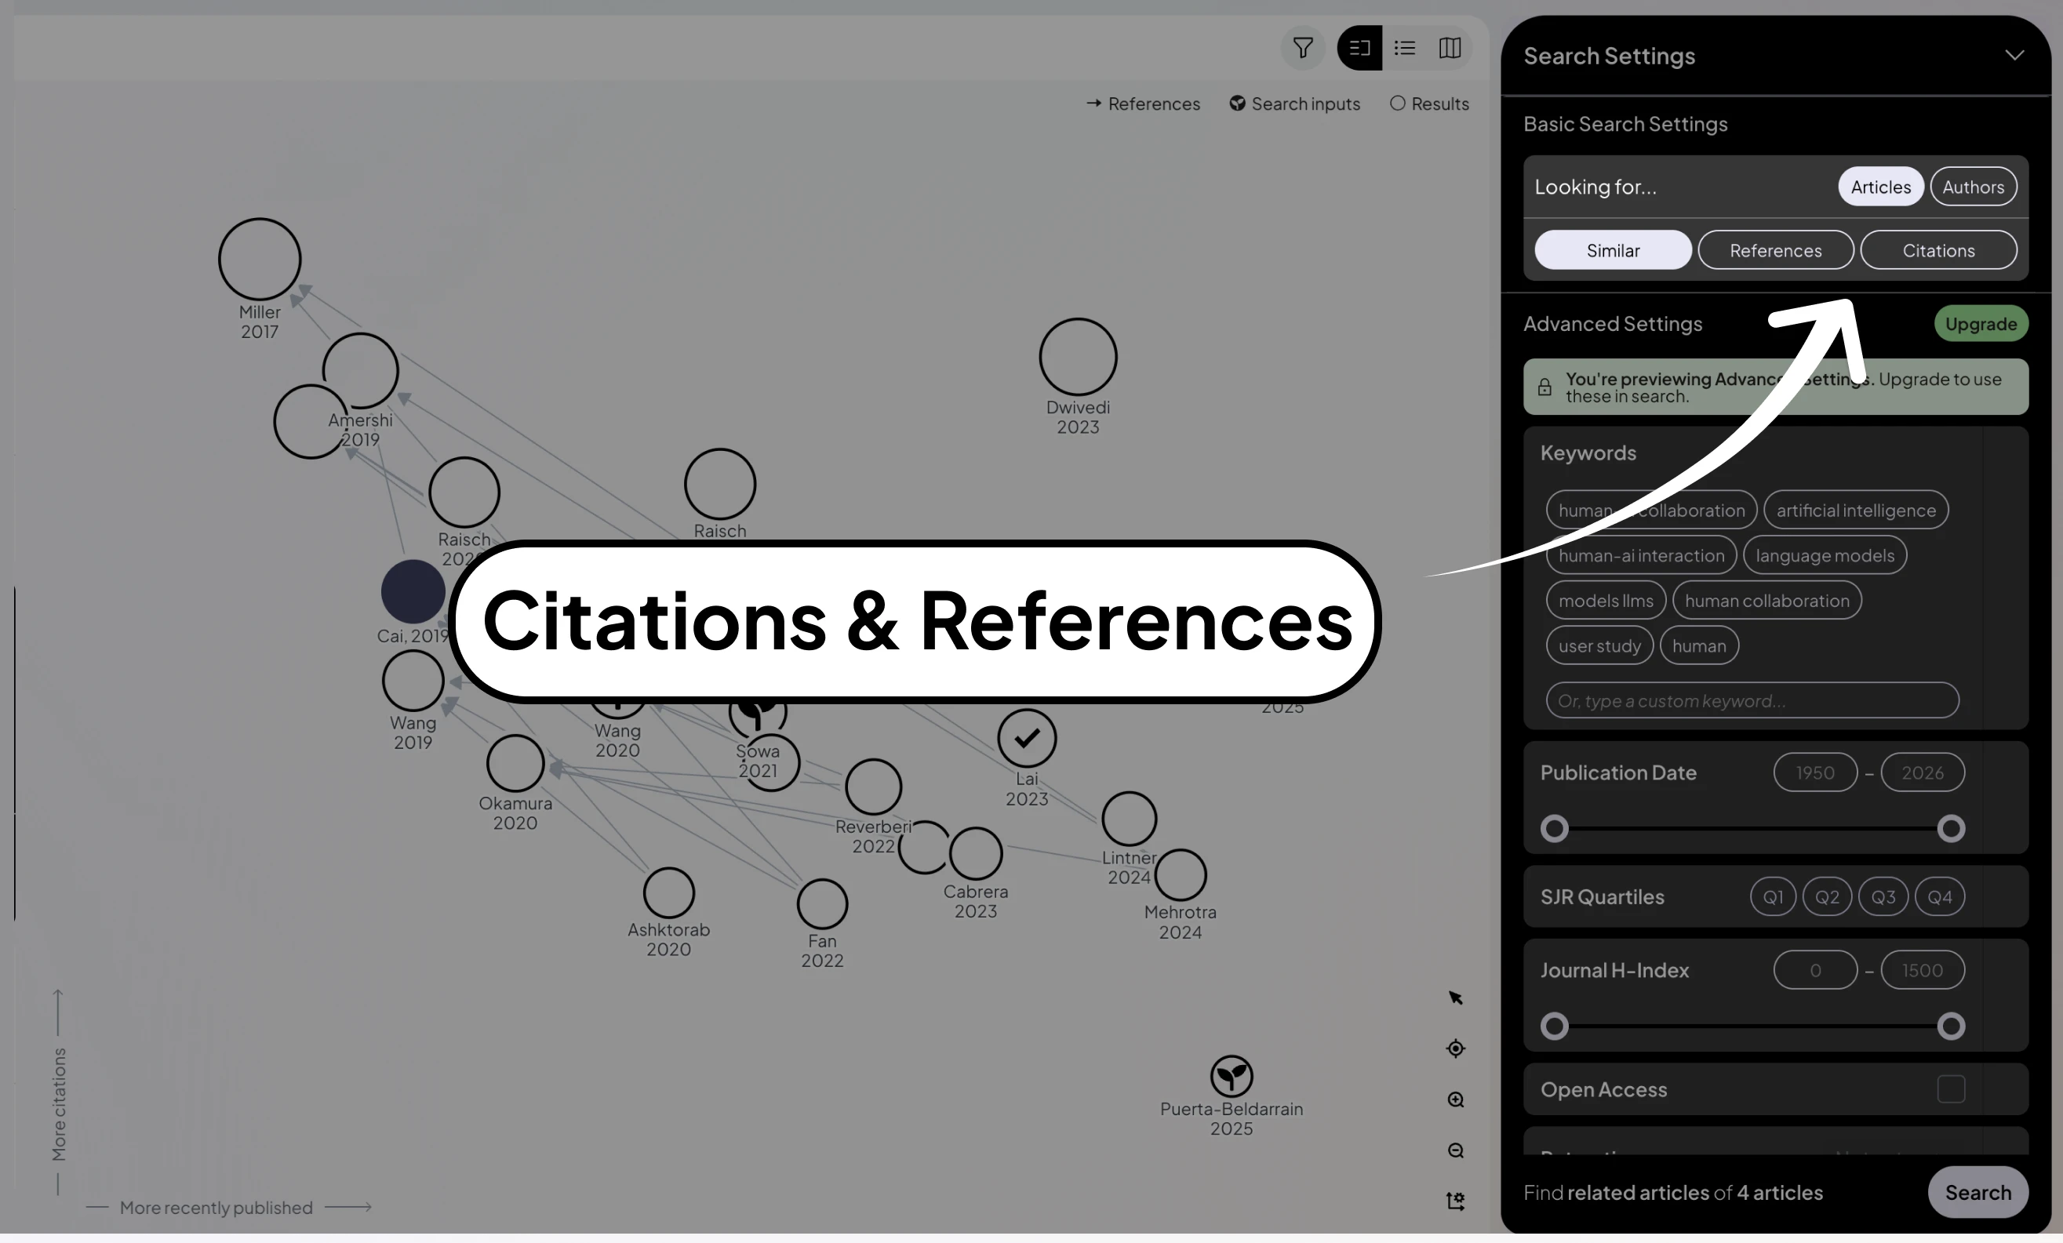Toggle the models llms keyword
The image size is (2063, 1243).
pyautogui.click(x=1606, y=600)
